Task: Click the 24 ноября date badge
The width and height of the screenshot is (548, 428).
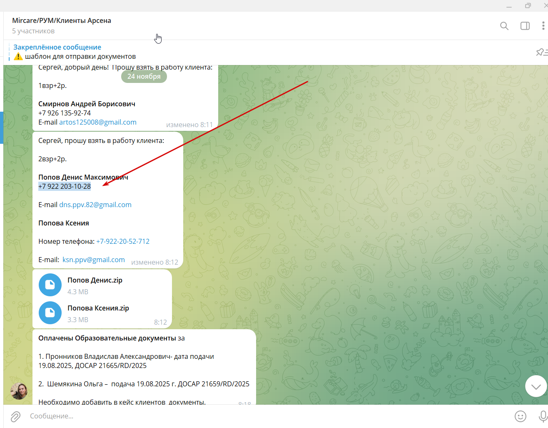Action: (144, 76)
